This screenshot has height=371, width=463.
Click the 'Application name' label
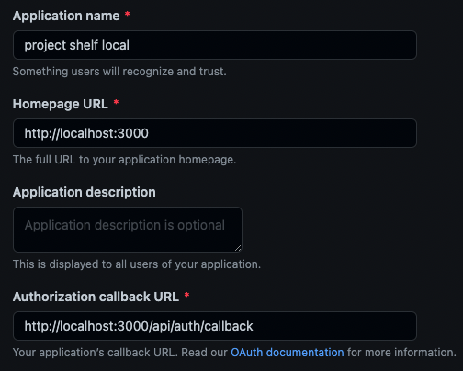click(x=66, y=16)
